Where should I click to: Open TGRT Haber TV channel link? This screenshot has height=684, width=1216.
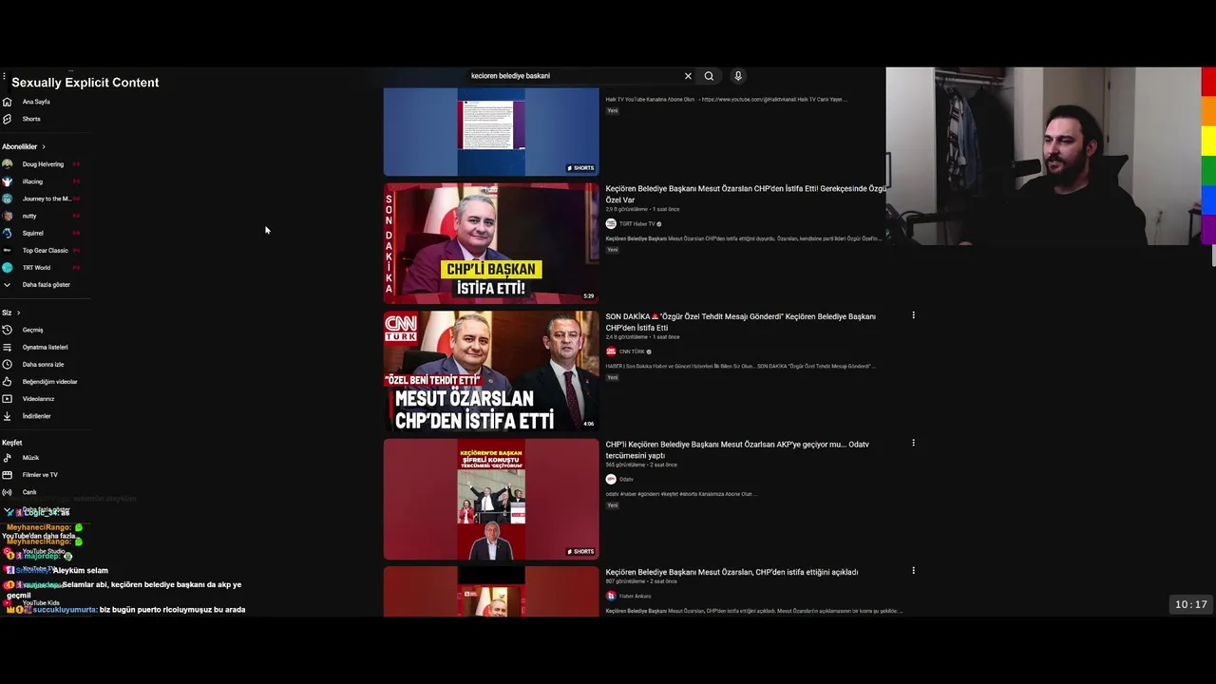636,224
